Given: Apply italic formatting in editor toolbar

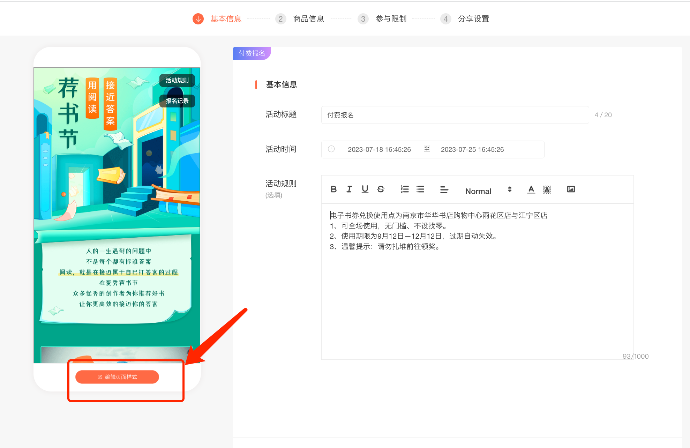Looking at the screenshot, I should [x=349, y=189].
